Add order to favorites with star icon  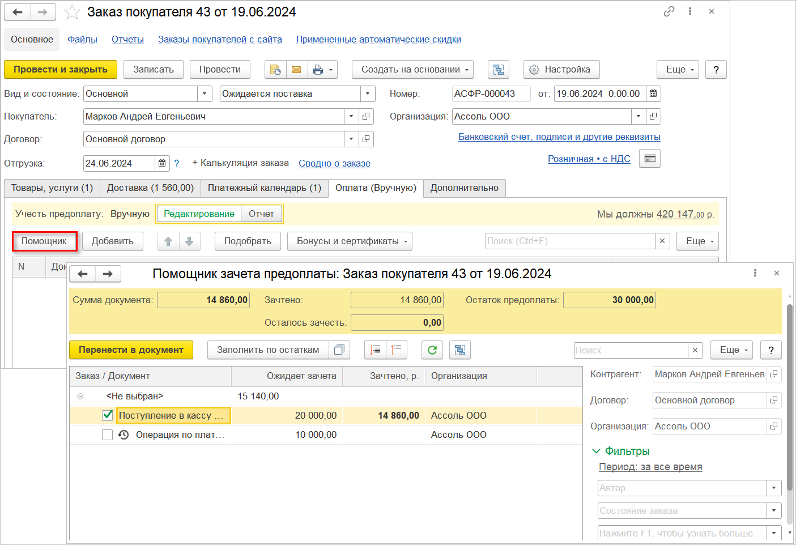72,12
